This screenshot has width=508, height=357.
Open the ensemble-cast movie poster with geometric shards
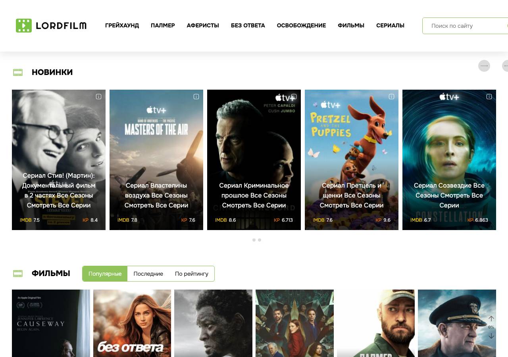294,323
